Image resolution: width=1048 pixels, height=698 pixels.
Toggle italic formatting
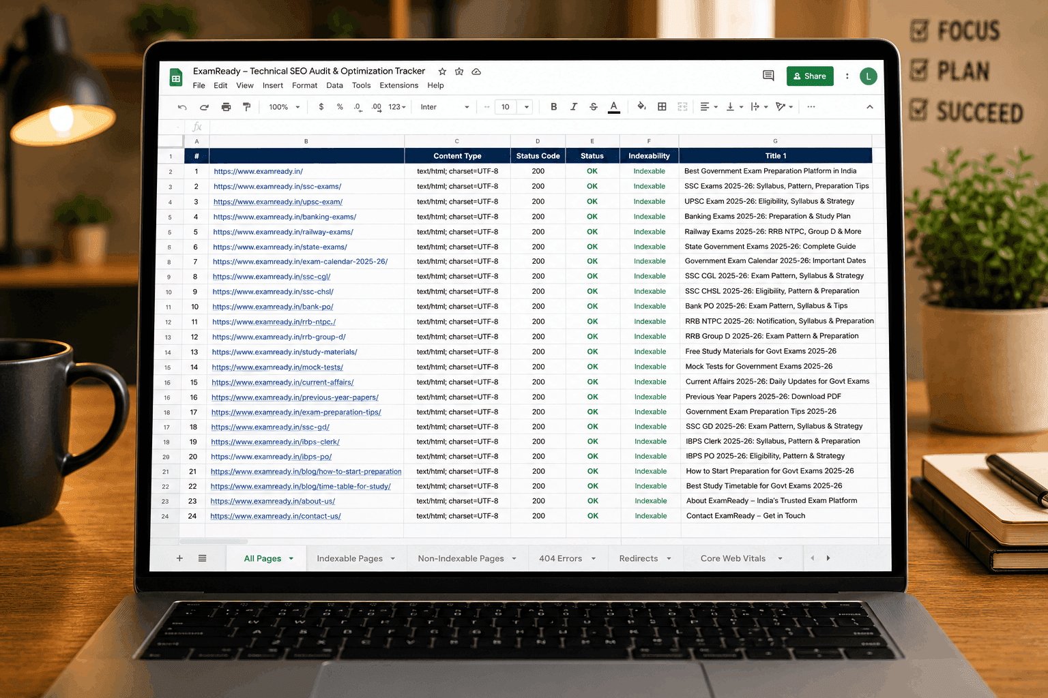[574, 107]
